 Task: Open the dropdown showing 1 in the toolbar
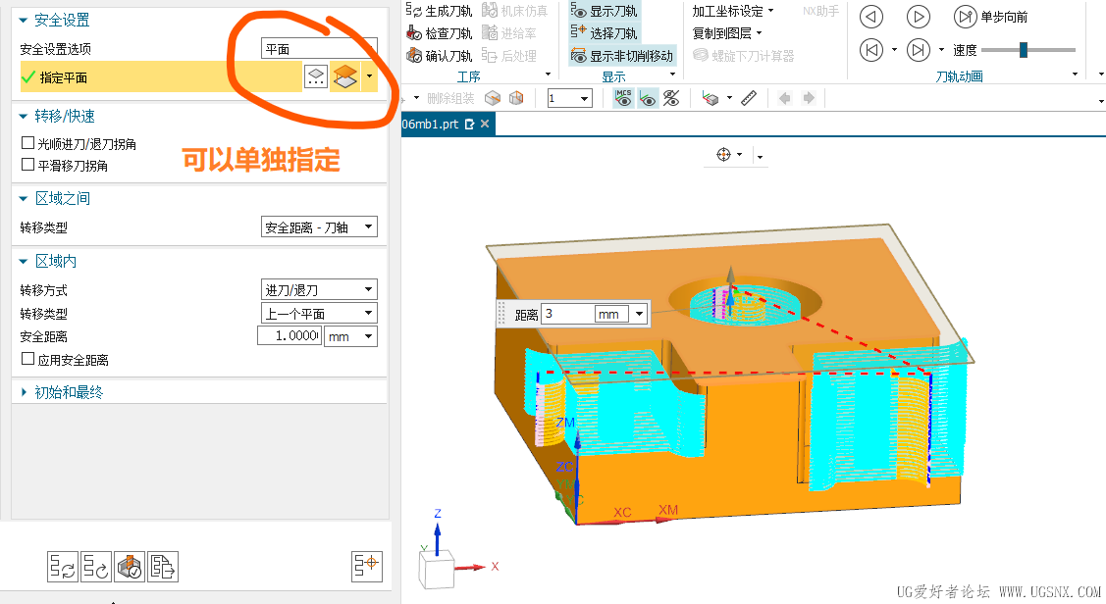pos(569,98)
